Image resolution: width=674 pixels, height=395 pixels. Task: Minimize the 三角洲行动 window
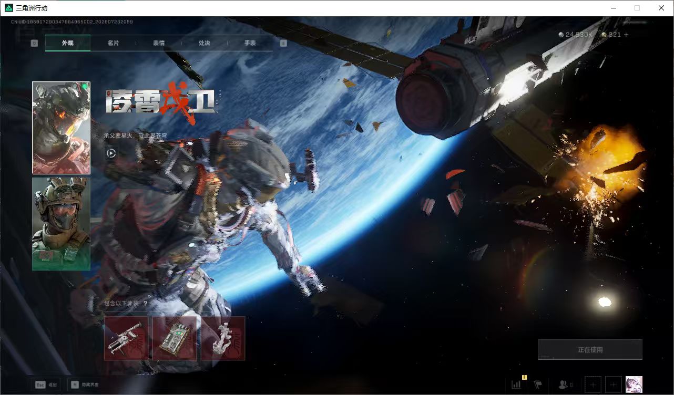coord(613,8)
